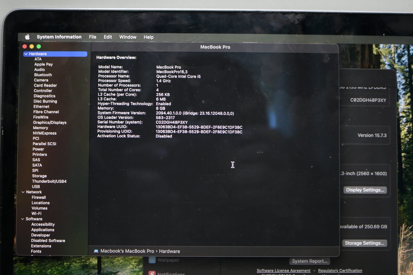Screen dimensions: 413x275
Task: Click the laptop icon in path bar
Action: [96, 251]
